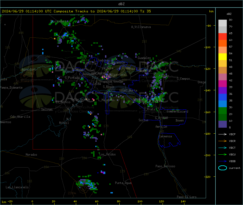Viewport: 243px width, 205px height.
Task: Click the Cda_Amarilla map label
Action: click(20, 117)
